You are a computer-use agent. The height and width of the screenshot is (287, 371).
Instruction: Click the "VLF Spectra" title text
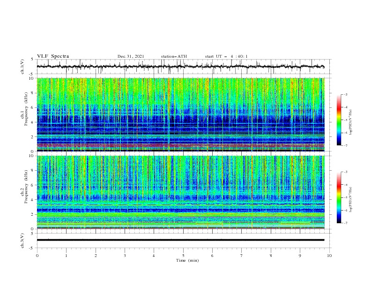(x=53, y=56)
